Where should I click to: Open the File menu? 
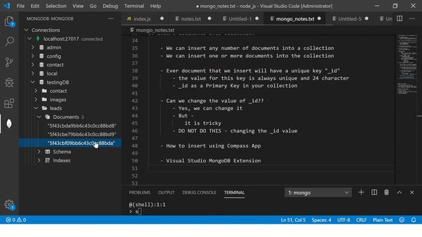[20, 6]
